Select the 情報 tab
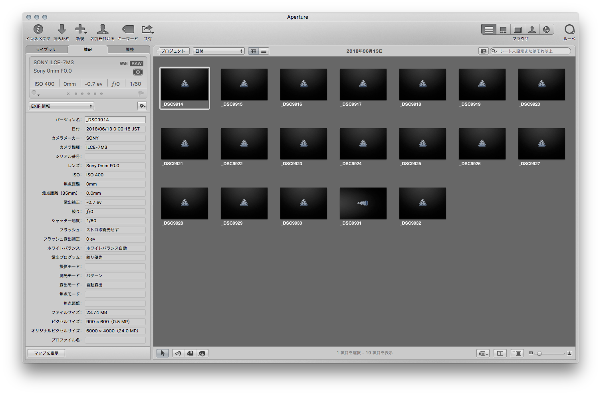The height and width of the screenshot is (395, 601). (88, 49)
